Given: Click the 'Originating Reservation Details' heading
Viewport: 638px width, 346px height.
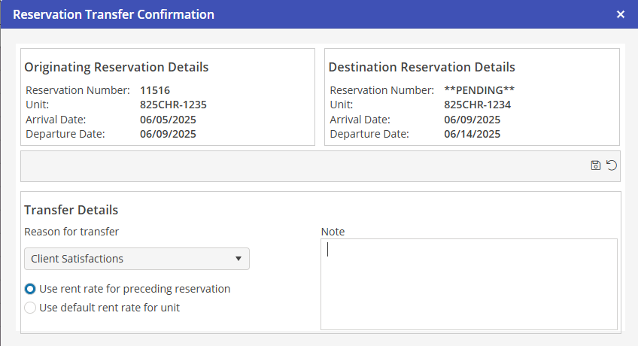Looking at the screenshot, I should point(117,67).
